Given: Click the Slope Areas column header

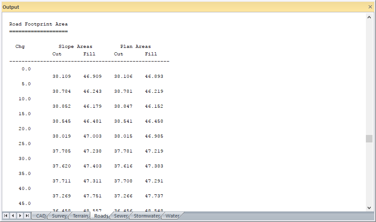Looking at the screenshot, I should 75,47.
